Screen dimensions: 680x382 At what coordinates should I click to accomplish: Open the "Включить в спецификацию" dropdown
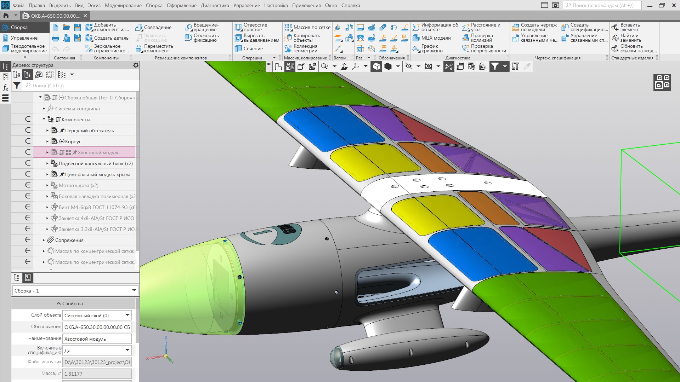126,350
